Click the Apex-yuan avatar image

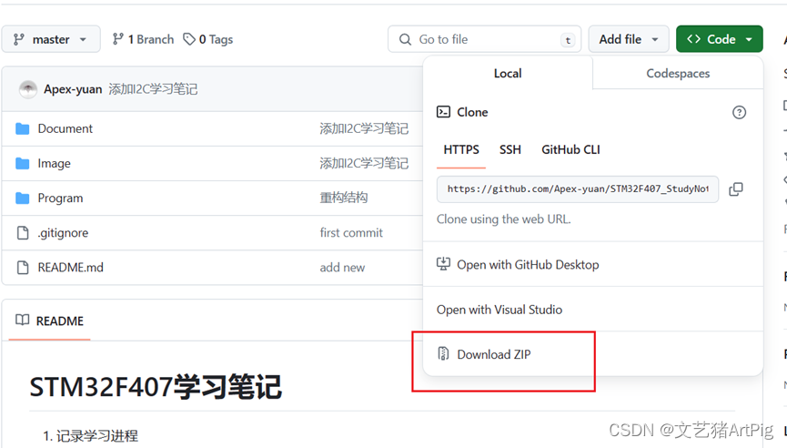pos(28,89)
